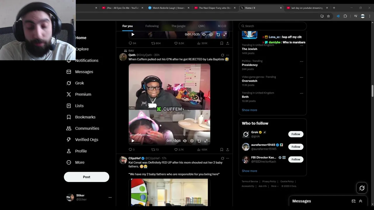The width and height of the screenshot is (374, 210).
Task: Switch to the QMC tab
Action: tap(202, 26)
